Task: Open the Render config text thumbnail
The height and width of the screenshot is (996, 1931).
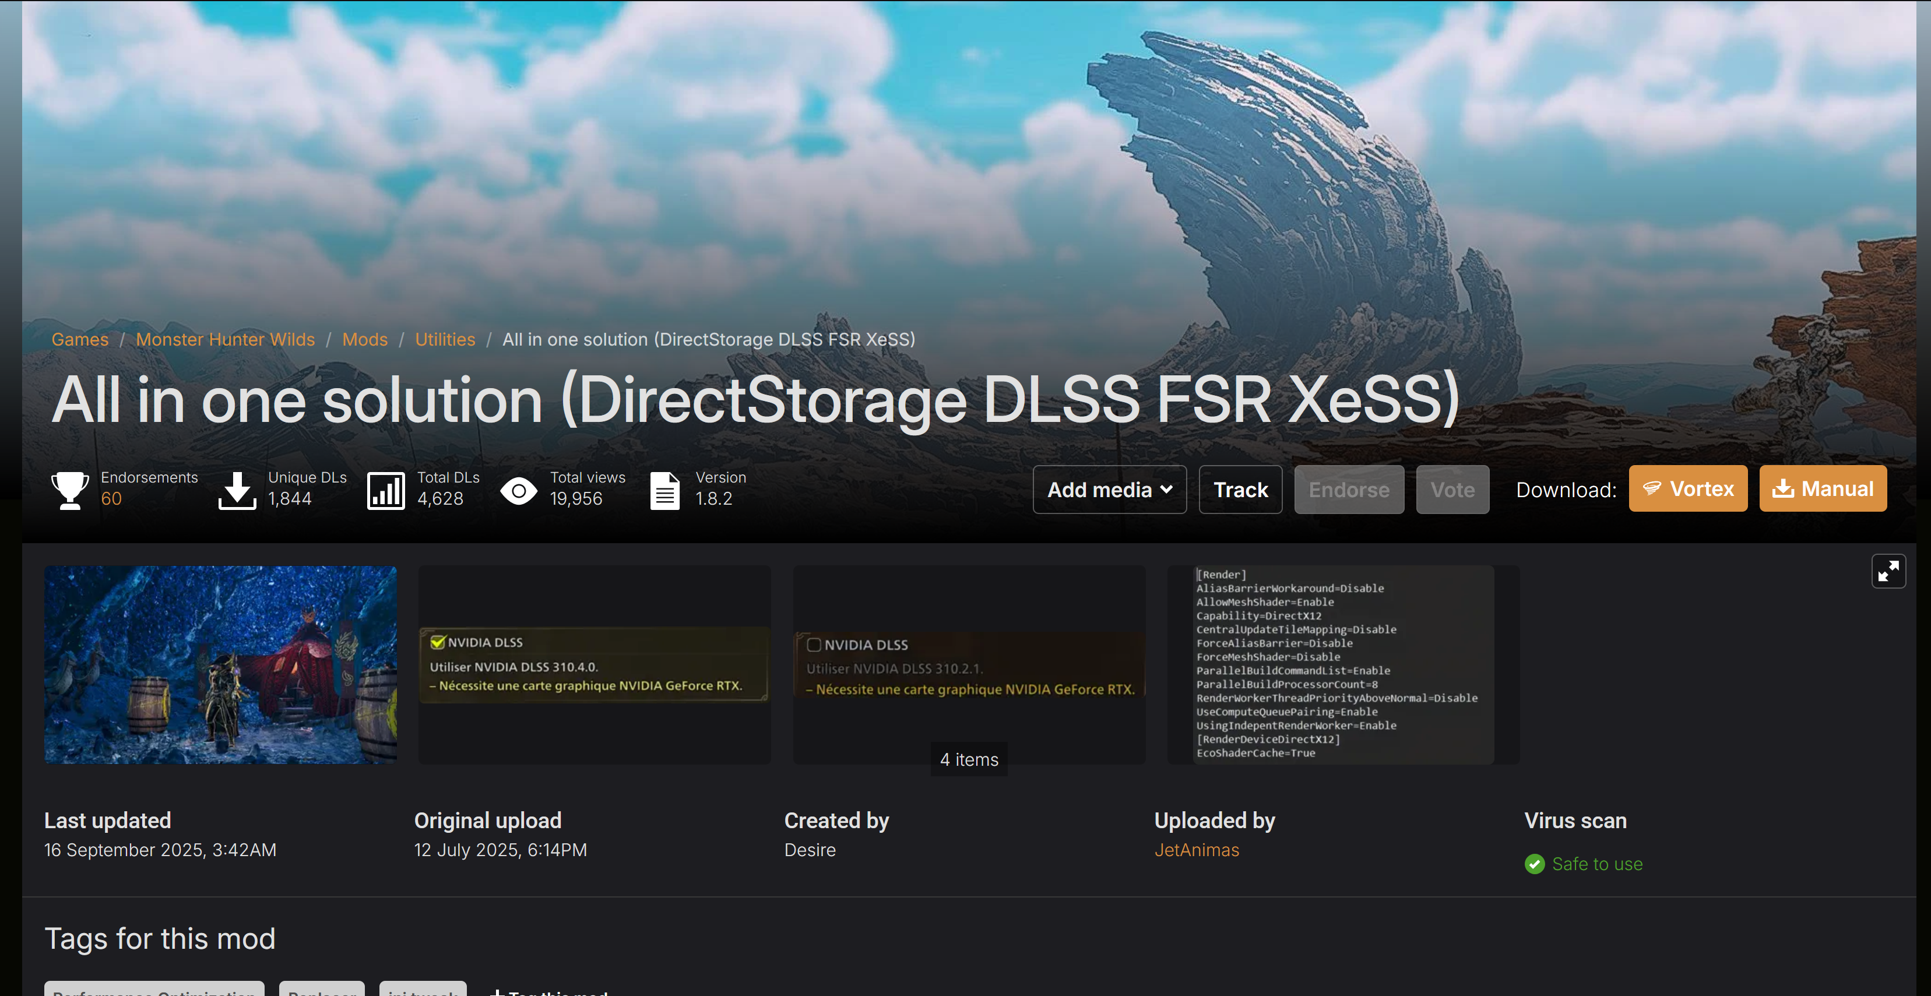Action: [1343, 665]
